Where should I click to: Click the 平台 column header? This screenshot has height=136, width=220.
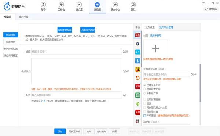[x=137, y=27]
